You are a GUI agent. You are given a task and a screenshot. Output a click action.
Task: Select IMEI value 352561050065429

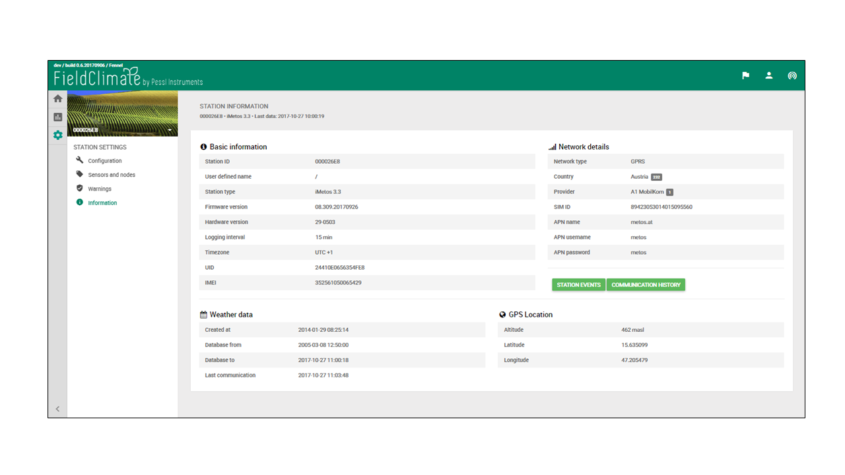point(338,283)
